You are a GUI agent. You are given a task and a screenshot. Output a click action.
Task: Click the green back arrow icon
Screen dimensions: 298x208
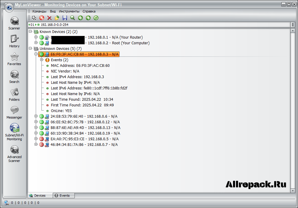[x=80, y=18]
